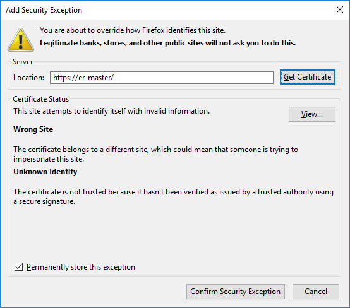
Task: Toggle Permanently store this exception checkbox
Action: [18, 267]
